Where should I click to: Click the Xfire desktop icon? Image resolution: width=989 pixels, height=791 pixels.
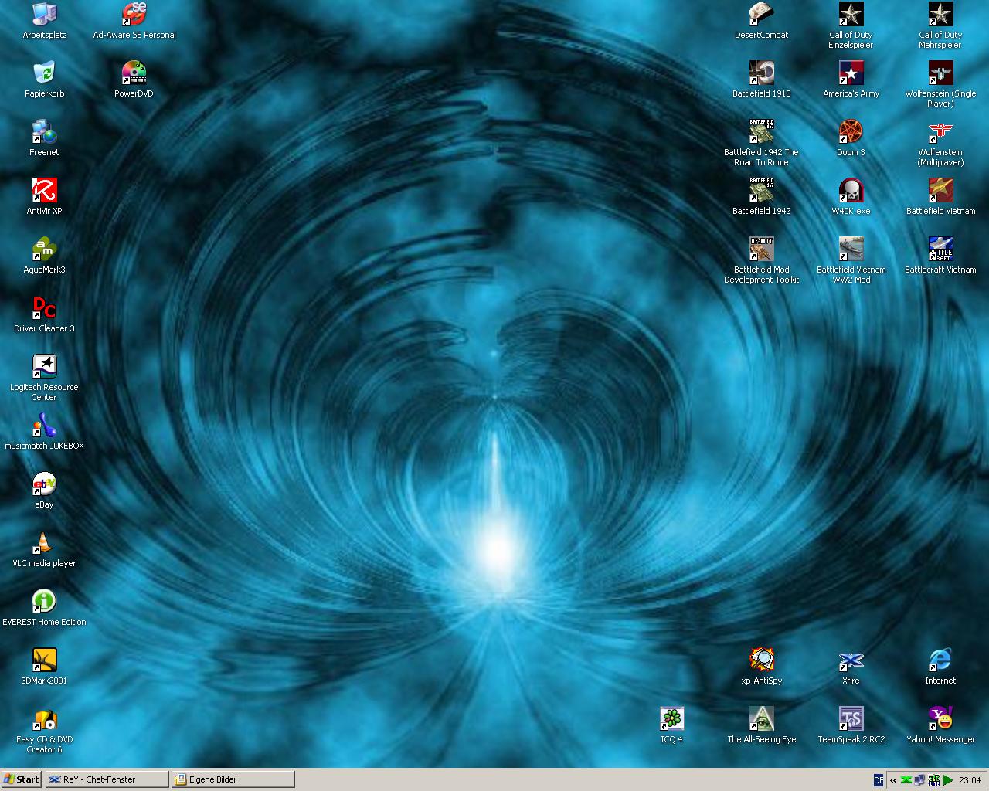[851, 661]
